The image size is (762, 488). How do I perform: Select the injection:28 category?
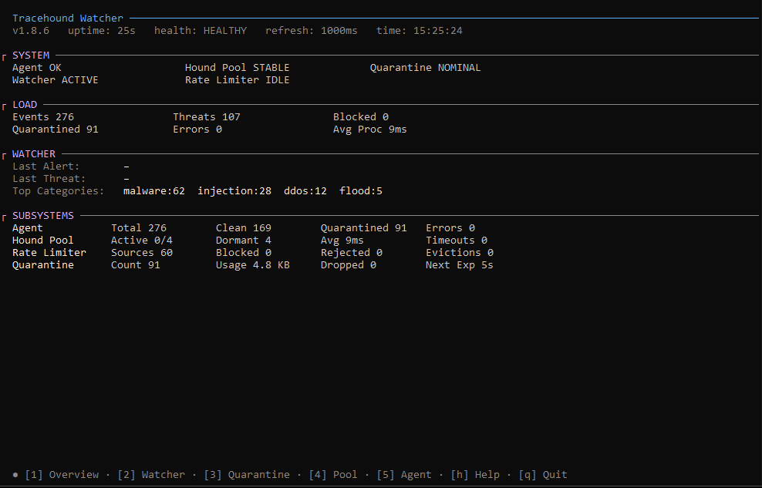point(234,191)
